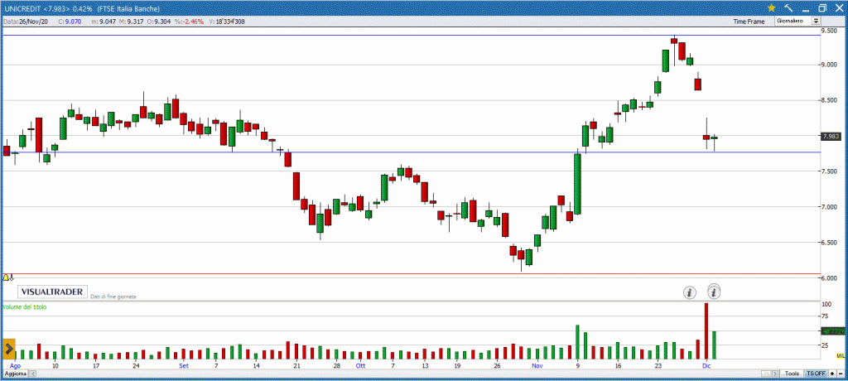Click the 9.500 price axis label
The width and height of the screenshot is (848, 381).
pyautogui.click(x=829, y=31)
